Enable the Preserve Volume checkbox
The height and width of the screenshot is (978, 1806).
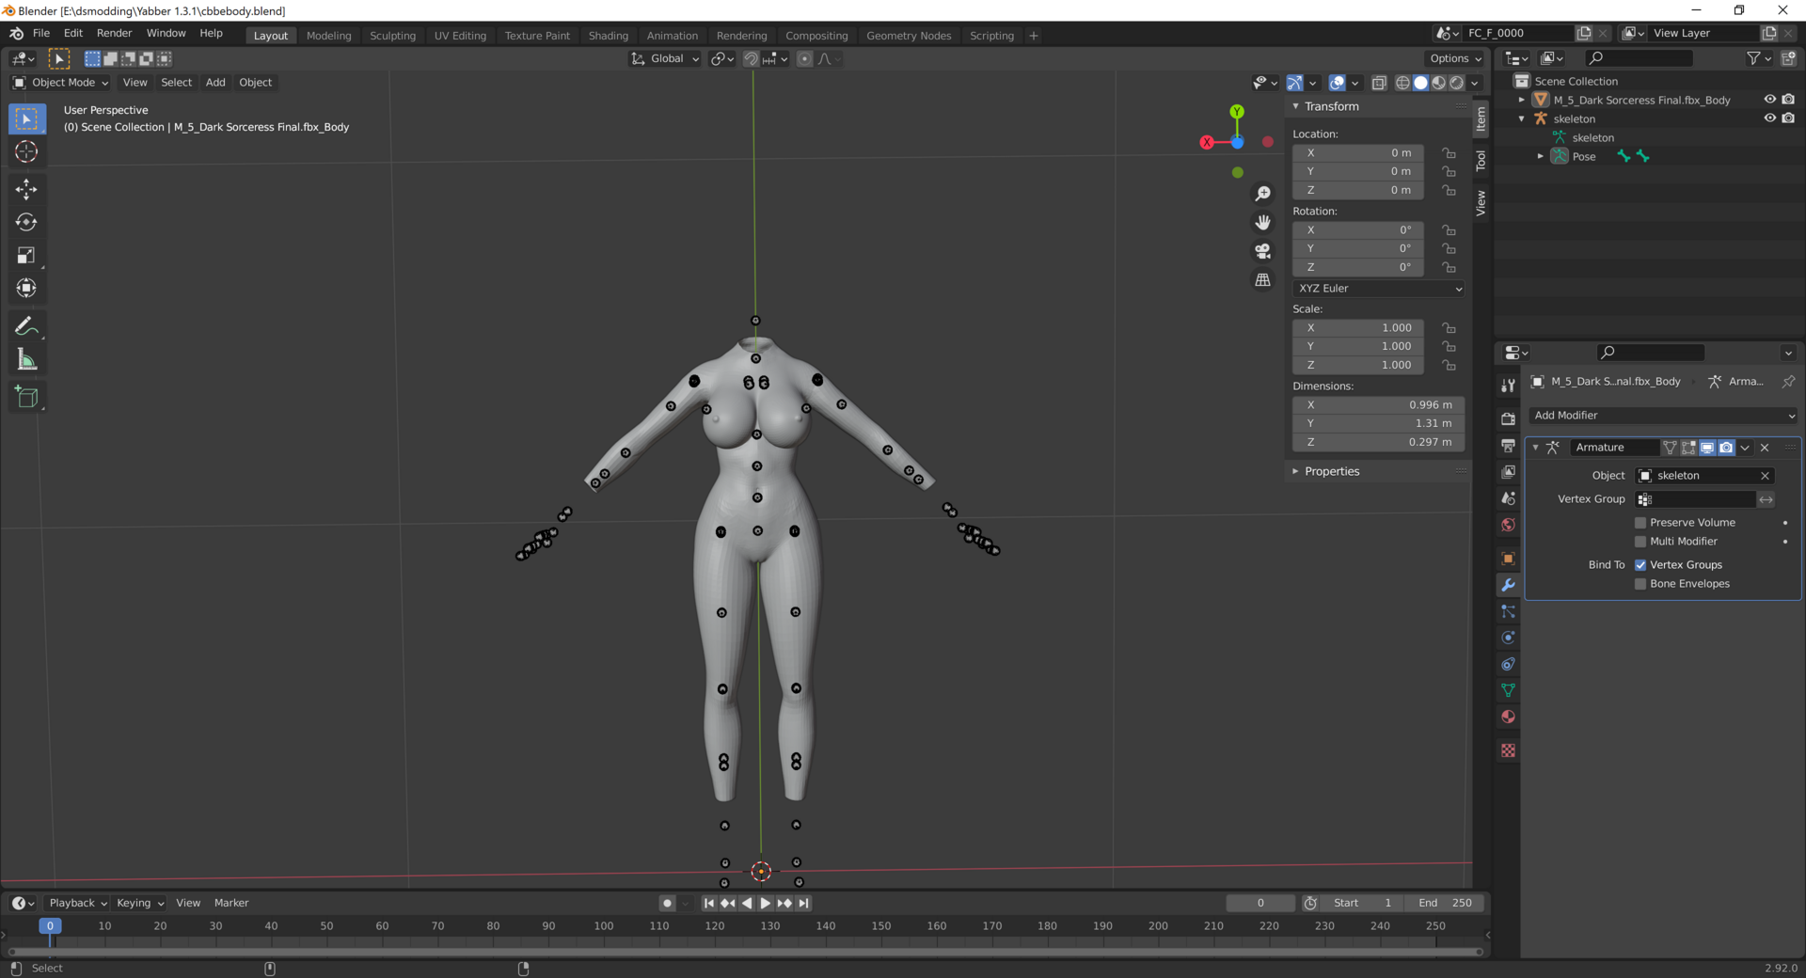click(1640, 523)
